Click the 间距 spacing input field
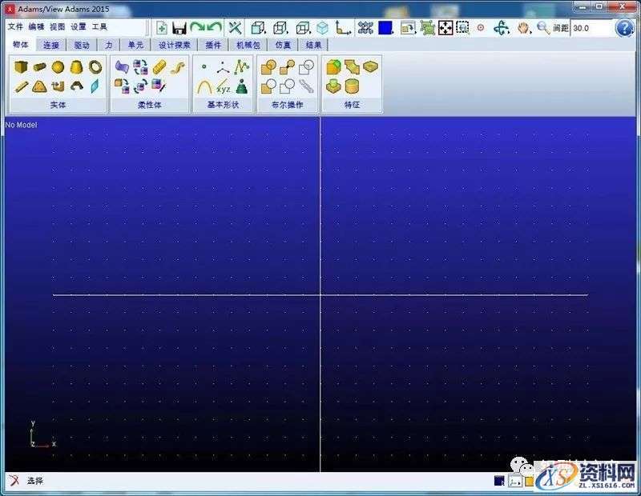Image resolution: width=641 pixels, height=496 pixels. coord(589,27)
